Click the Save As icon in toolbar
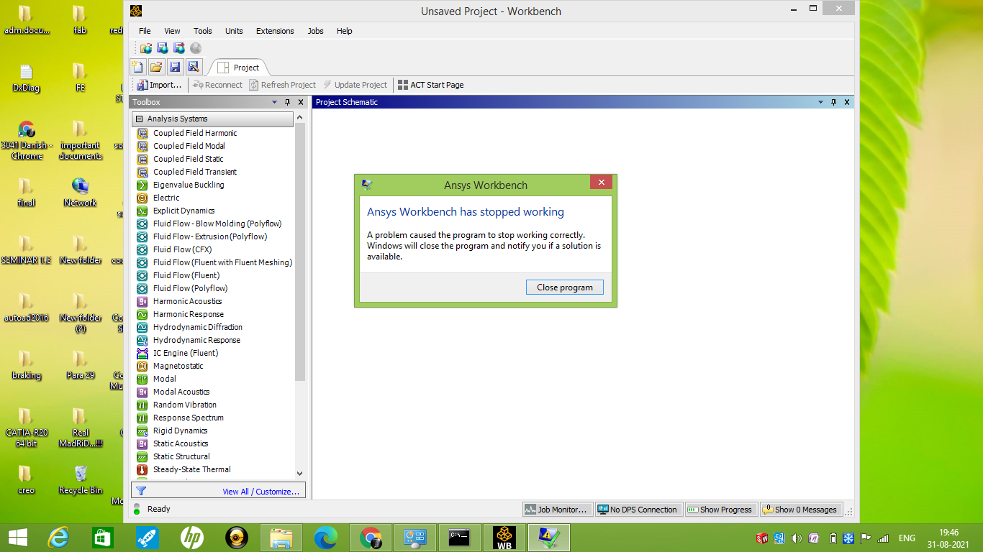 coord(192,67)
